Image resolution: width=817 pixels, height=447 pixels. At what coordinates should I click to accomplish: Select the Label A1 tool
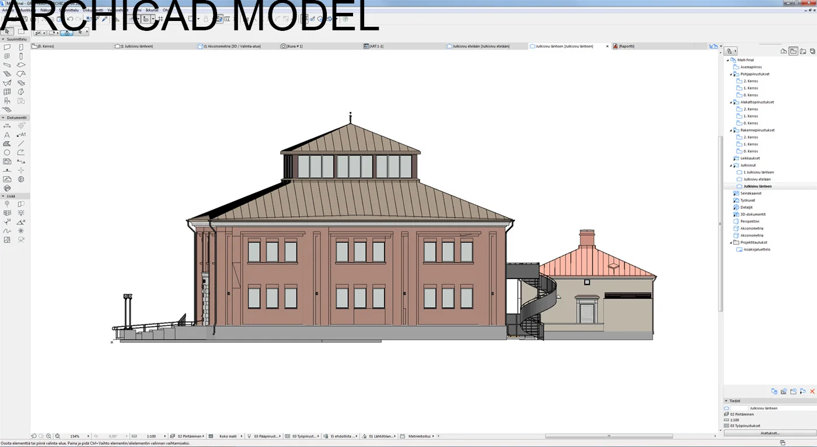pyautogui.click(x=21, y=135)
